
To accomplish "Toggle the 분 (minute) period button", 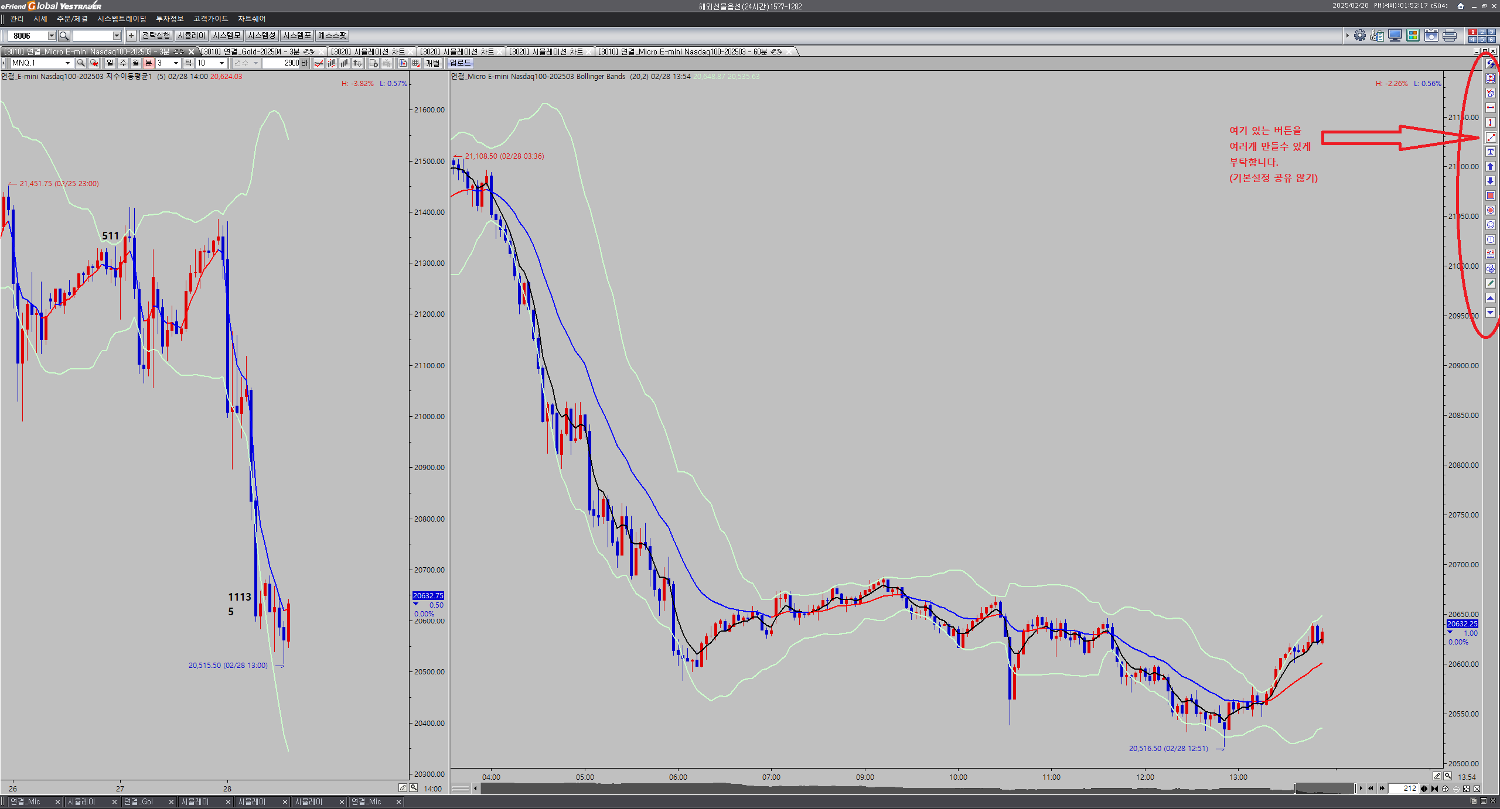I will coord(149,63).
